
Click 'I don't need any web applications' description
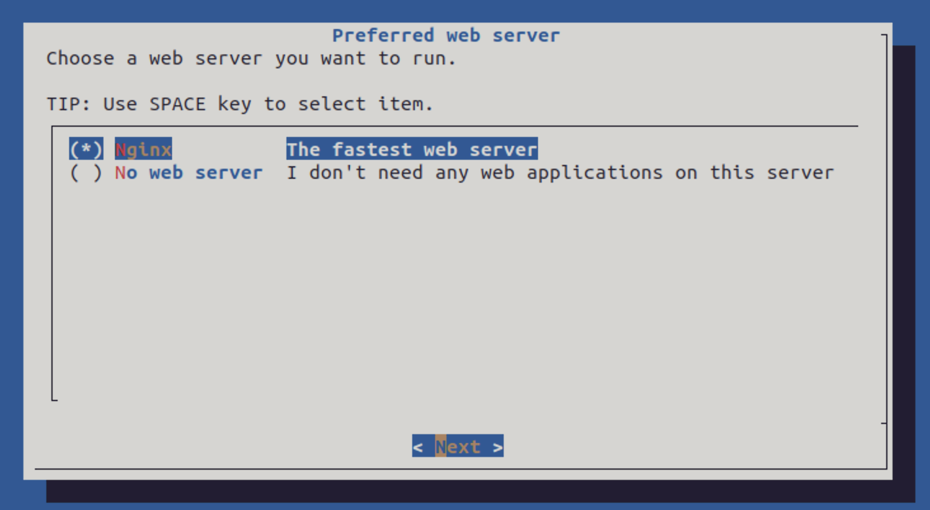pyautogui.click(x=560, y=172)
